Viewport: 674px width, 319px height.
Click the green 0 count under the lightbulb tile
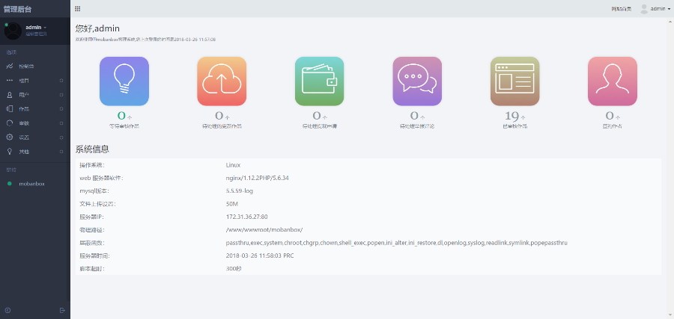[121, 116]
